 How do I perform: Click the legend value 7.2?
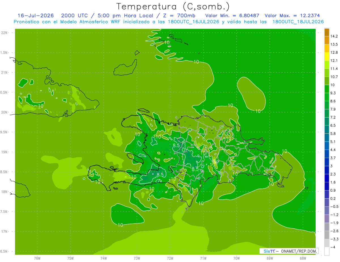point(333,117)
